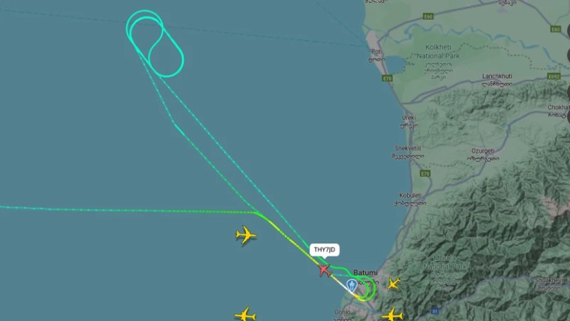This screenshot has height=321, width=570.
Task: Click the Poti city label
Action: 376,52
